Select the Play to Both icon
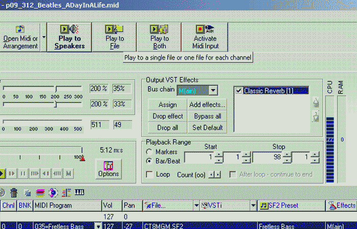 (x=159, y=37)
